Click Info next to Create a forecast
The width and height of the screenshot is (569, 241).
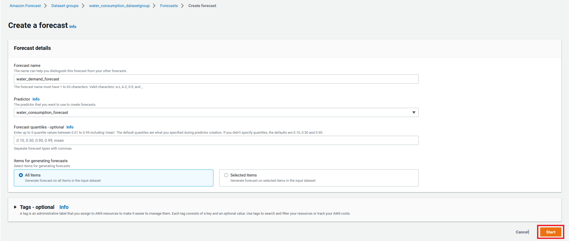click(x=73, y=27)
